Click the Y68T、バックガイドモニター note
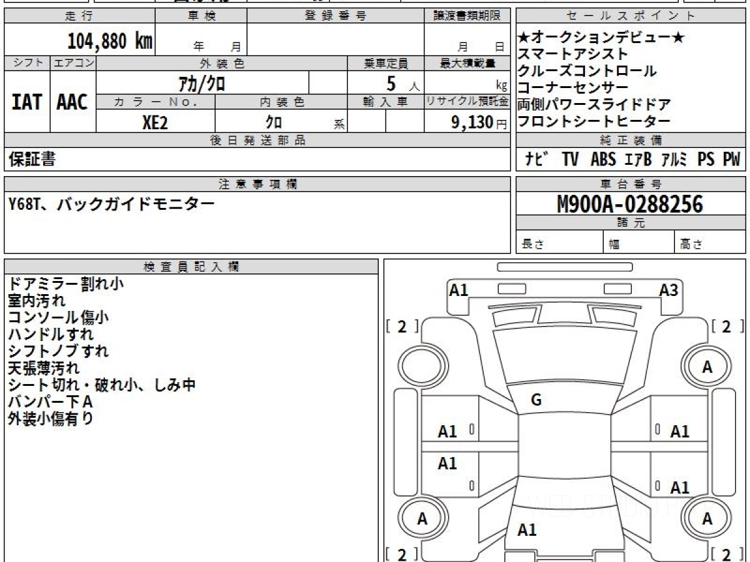750x562 pixels. click(111, 204)
